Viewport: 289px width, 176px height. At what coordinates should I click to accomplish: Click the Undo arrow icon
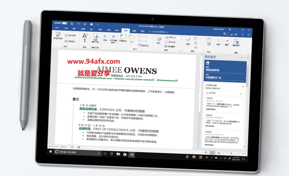point(79,24)
